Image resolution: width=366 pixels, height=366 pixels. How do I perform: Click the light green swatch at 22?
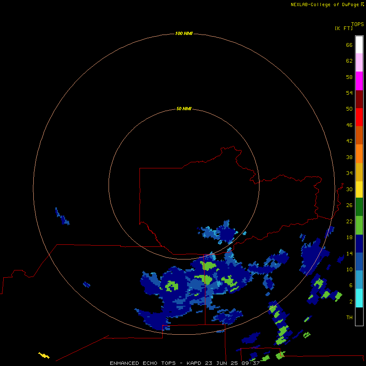tap(359, 225)
